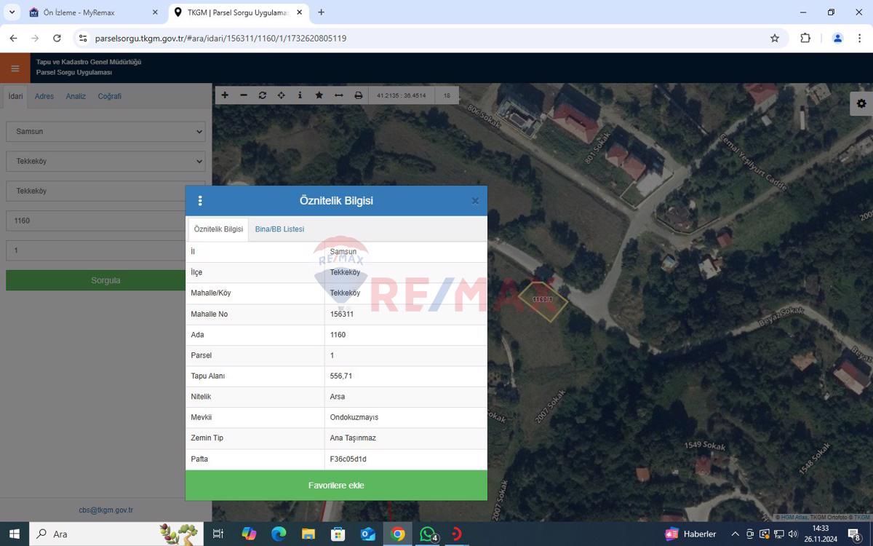Open the three-dot menu in Öznitelik Bilgisi dialog
The width and height of the screenshot is (873, 546).
(x=200, y=200)
